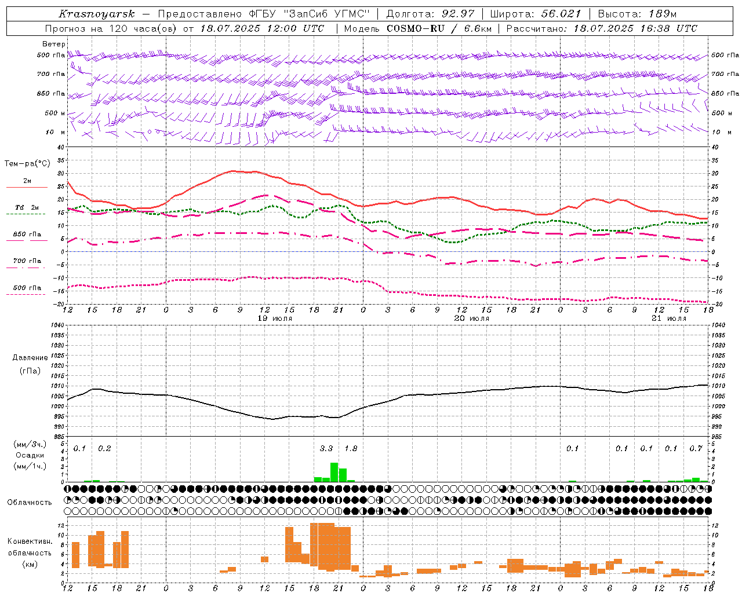Select the "Долгота: 92.97" longitude text
The image size is (742, 593).
[430, 14]
